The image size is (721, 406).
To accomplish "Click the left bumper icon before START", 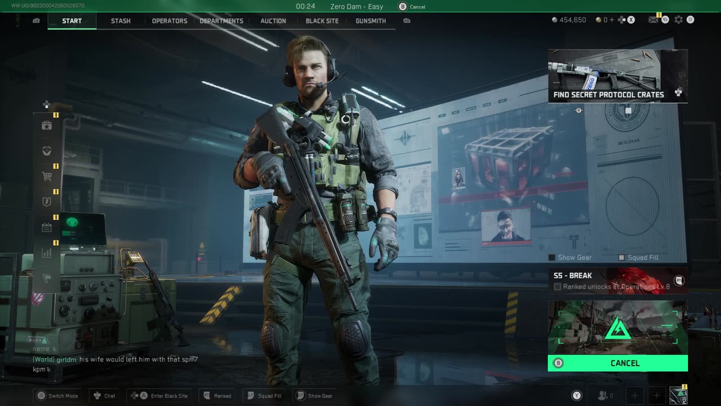I will click(37, 21).
